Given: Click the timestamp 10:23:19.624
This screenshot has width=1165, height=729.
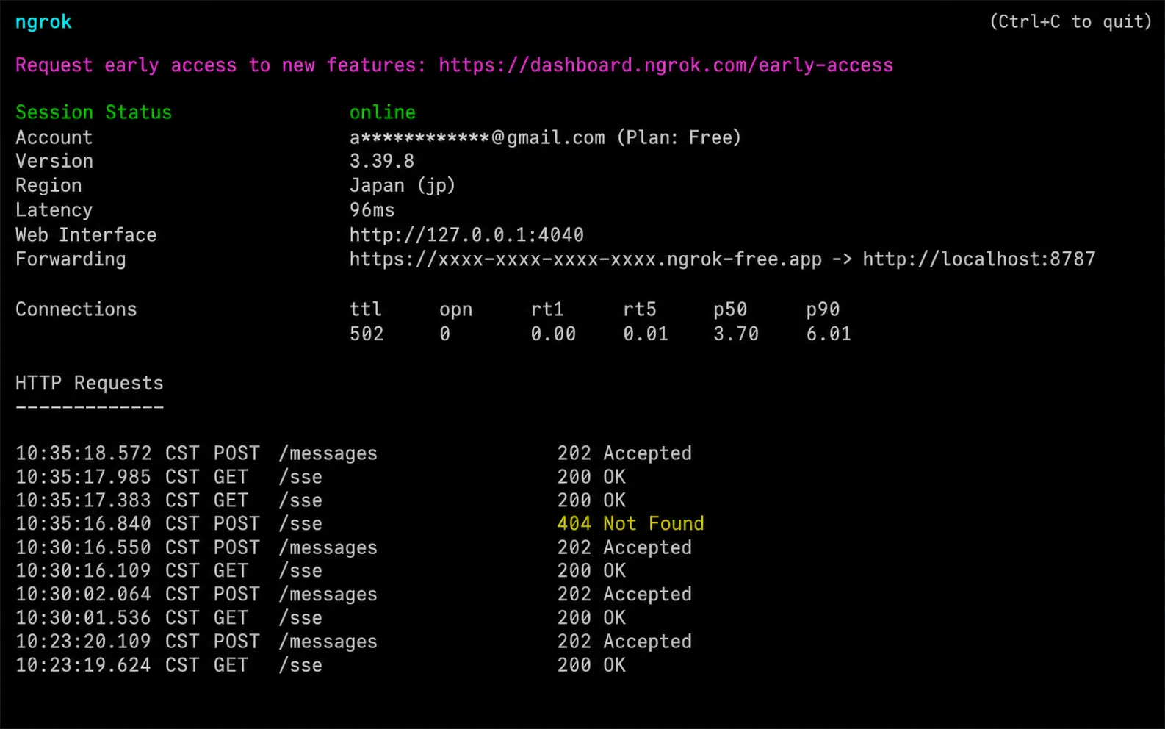Looking at the screenshot, I should [84, 665].
